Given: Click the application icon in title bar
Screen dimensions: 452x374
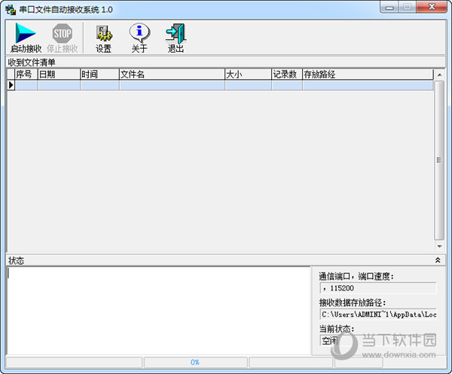Looking at the screenshot, I should click(x=10, y=8).
